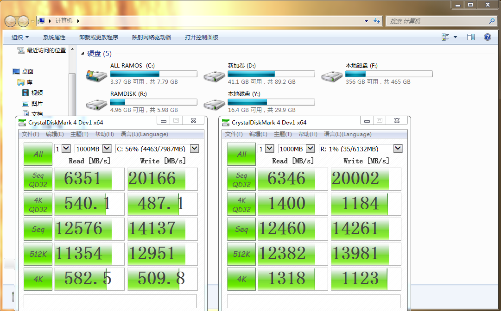Viewport: 501px width, 311px height.
Task: Open drive dropdown showing R: 1%
Action: (x=398, y=148)
